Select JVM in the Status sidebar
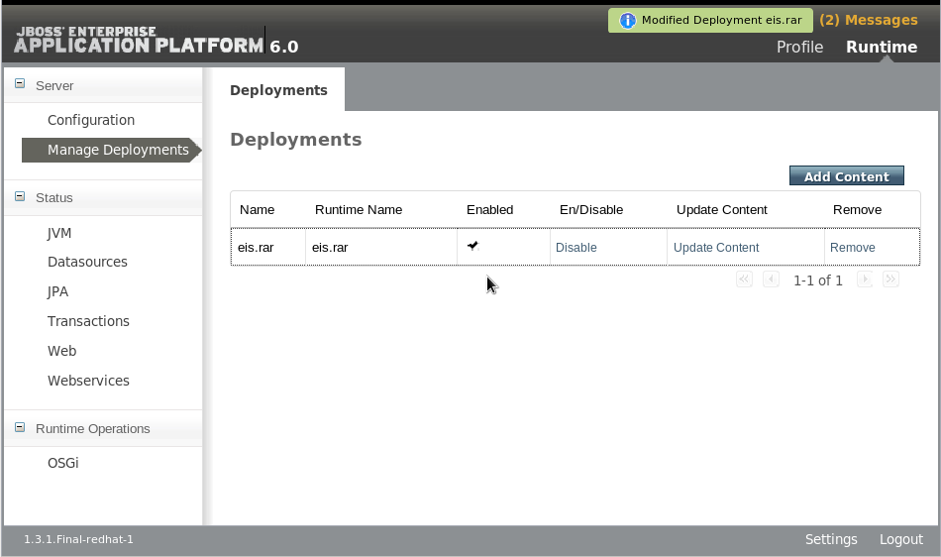Viewport: 941px width, 557px height. [59, 233]
